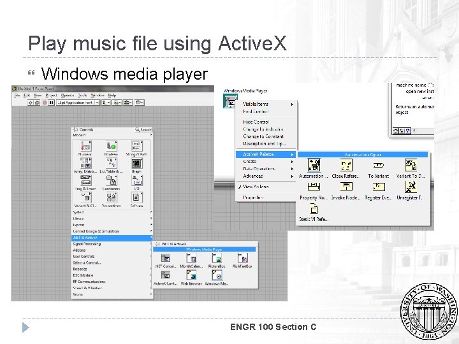The image size is (459, 344).
Task: Click the Pause toolbar button
Action: tap(51, 103)
